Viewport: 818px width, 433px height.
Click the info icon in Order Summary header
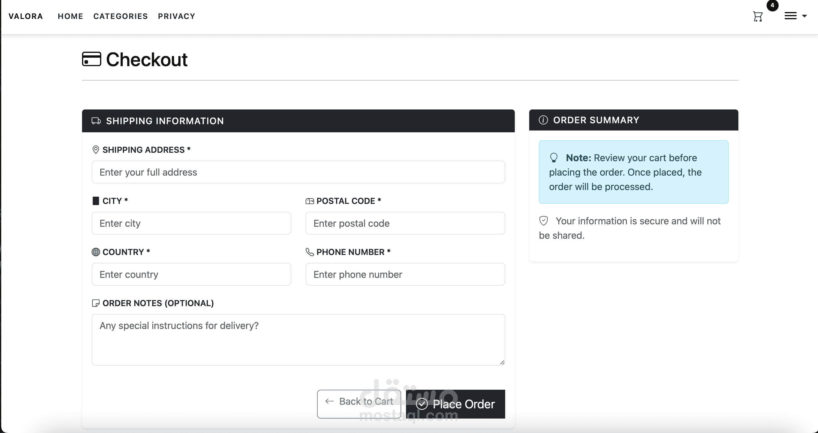click(x=543, y=120)
